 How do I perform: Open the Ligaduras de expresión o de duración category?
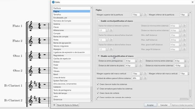(72, 52)
